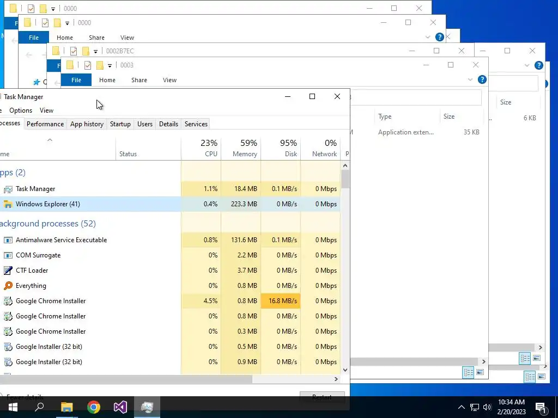
Task: Switch to the Users tab
Action: click(145, 124)
